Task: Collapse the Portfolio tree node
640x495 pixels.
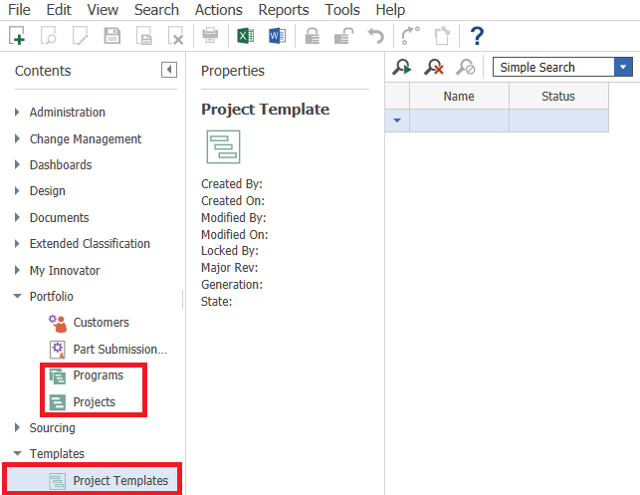Action: click(x=18, y=297)
